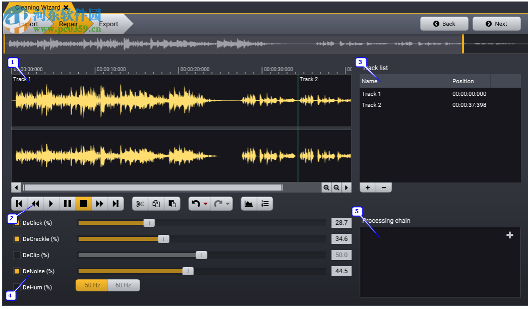This screenshot has width=528, height=309.
Task: Zoom in on the waveform
Action: tap(326, 187)
